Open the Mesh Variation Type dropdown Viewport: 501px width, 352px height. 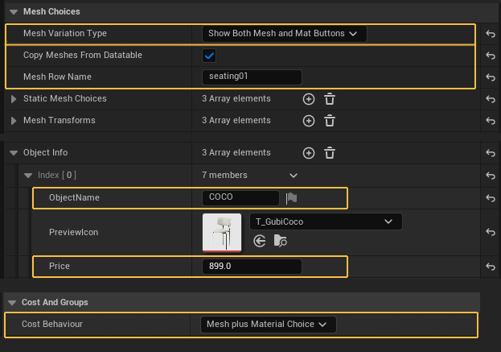(x=284, y=34)
